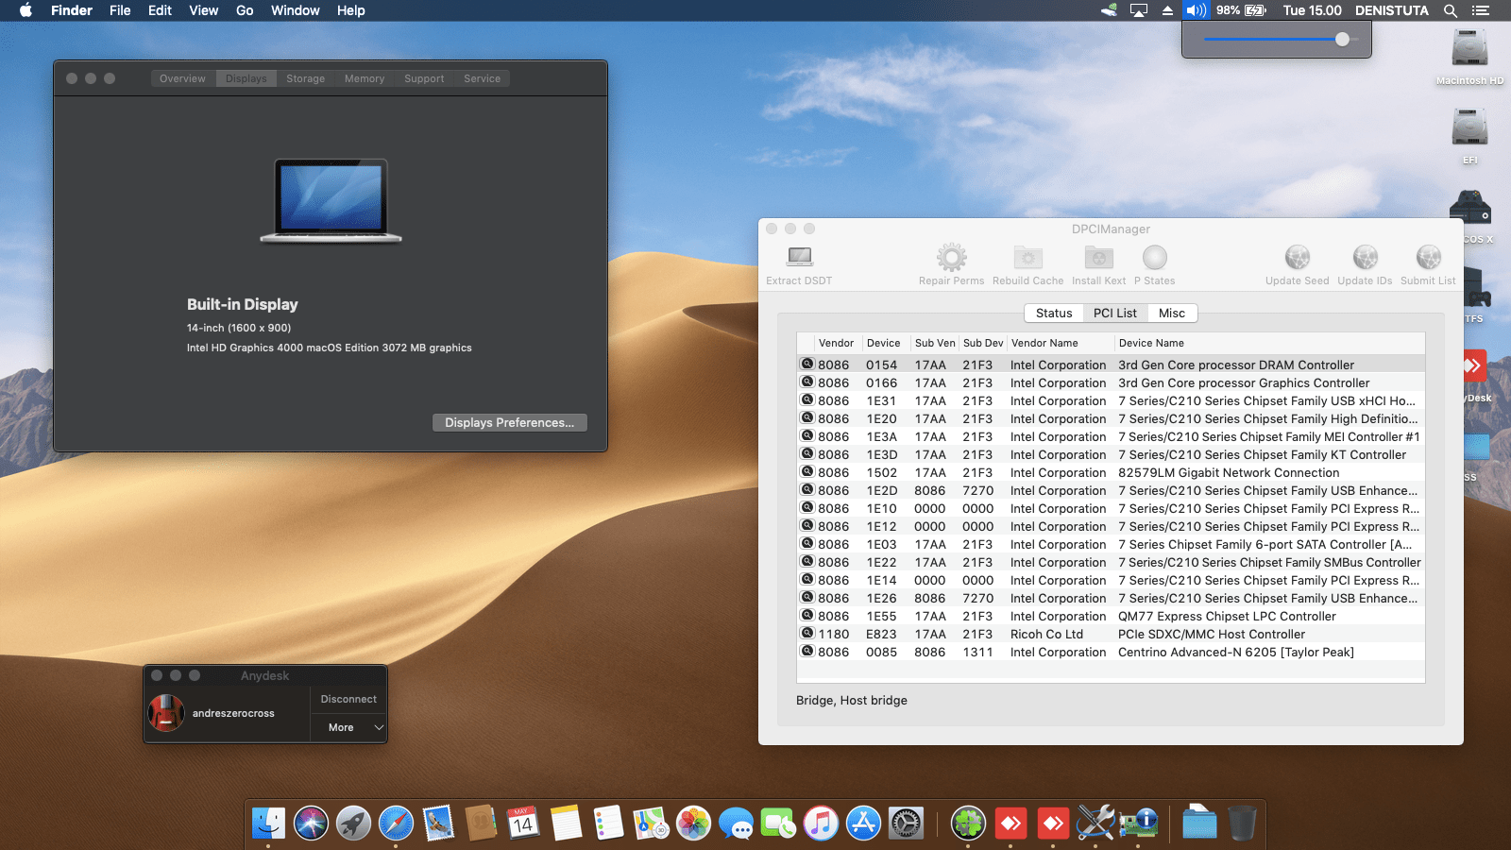Select 'PCIe SDXC/MMC Host Controller' entry
The height and width of the screenshot is (850, 1511).
(x=1111, y=634)
